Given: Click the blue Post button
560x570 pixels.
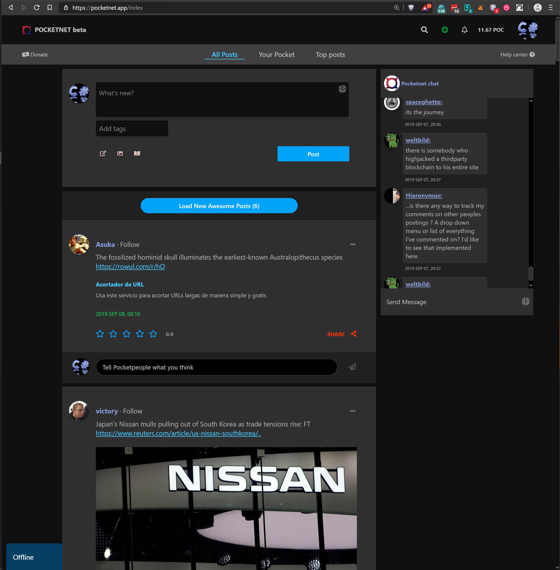Looking at the screenshot, I should tap(313, 154).
